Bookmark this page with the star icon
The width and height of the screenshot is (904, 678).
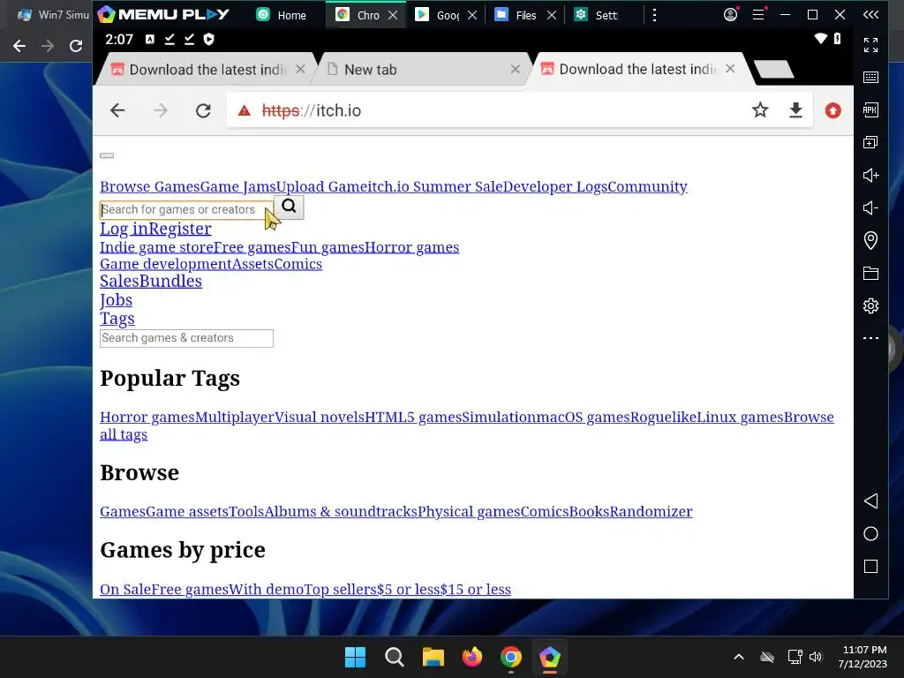[760, 110]
